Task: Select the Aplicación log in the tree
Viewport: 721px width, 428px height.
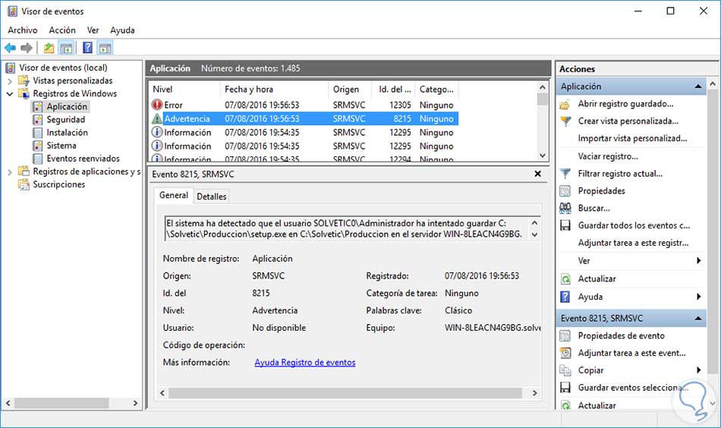Action: pyautogui.click(x=67, y=107)
